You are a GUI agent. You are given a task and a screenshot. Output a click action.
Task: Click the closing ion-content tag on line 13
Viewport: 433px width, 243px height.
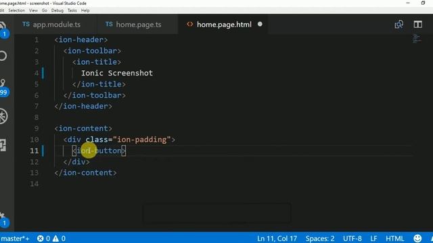[86, 173]
